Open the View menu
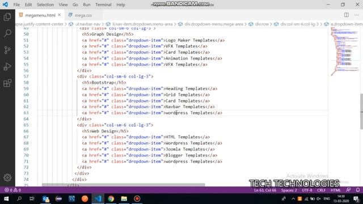Image resolution: width=363 pixels, height=204 pixels. click(63, 5)
